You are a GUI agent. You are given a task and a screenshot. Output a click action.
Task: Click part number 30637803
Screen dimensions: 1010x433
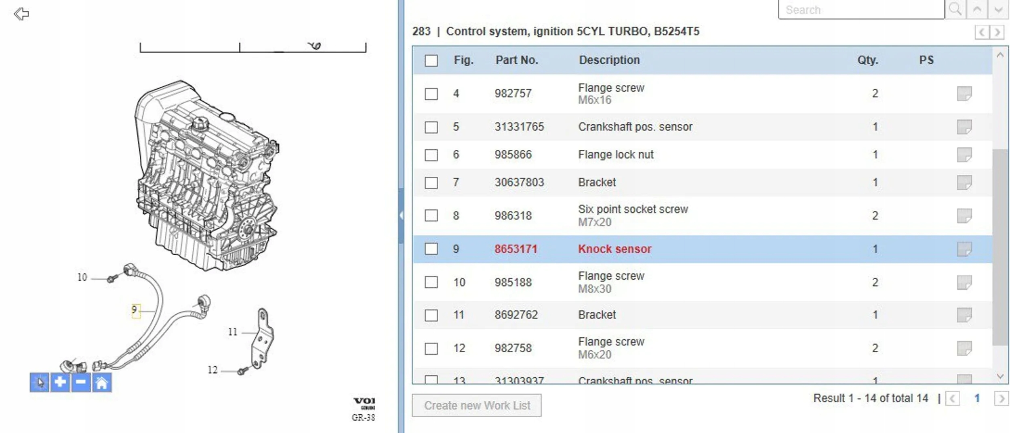(519, 182)
